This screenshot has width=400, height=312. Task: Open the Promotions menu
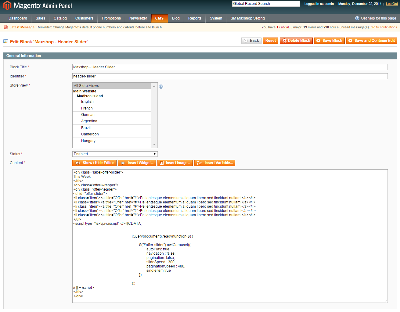(111, 18)
